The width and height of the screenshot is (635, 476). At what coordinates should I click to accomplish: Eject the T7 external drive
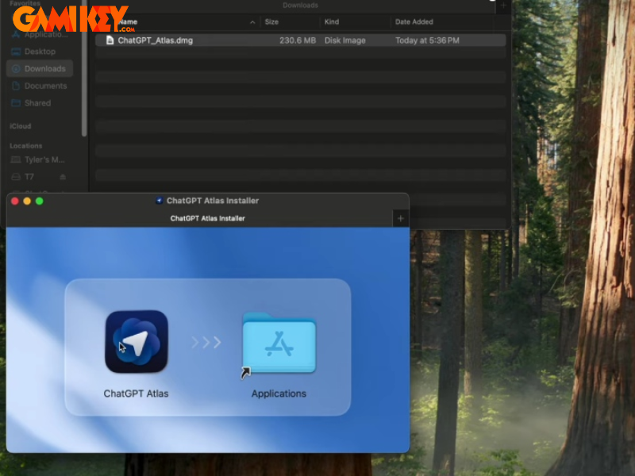click(63, 176)
